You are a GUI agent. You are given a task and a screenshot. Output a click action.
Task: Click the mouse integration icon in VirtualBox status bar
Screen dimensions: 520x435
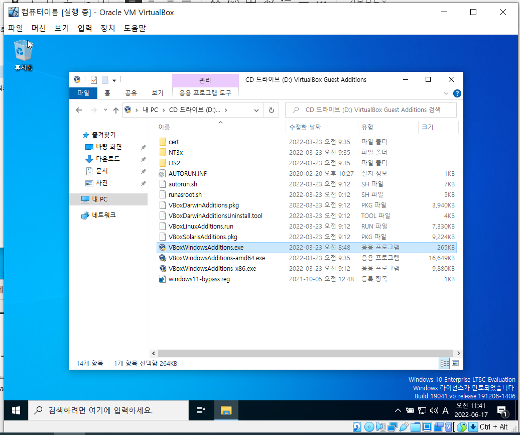(462, 426)
